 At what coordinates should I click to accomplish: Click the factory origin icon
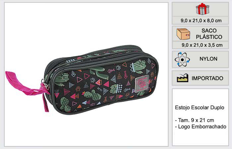(183, 78)
